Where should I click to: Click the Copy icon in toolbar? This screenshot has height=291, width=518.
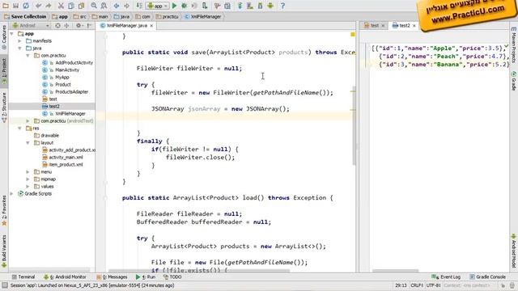coord(71,6)
